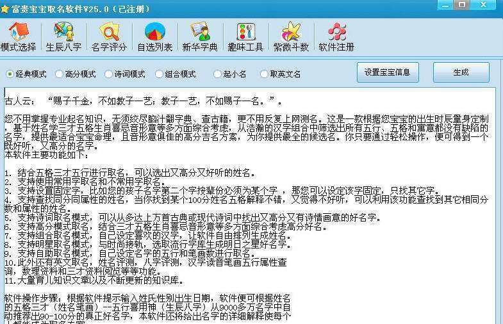503x324 pixels.
Task: Click the 设置宝宝信息 button
Action: pos(388,72)
